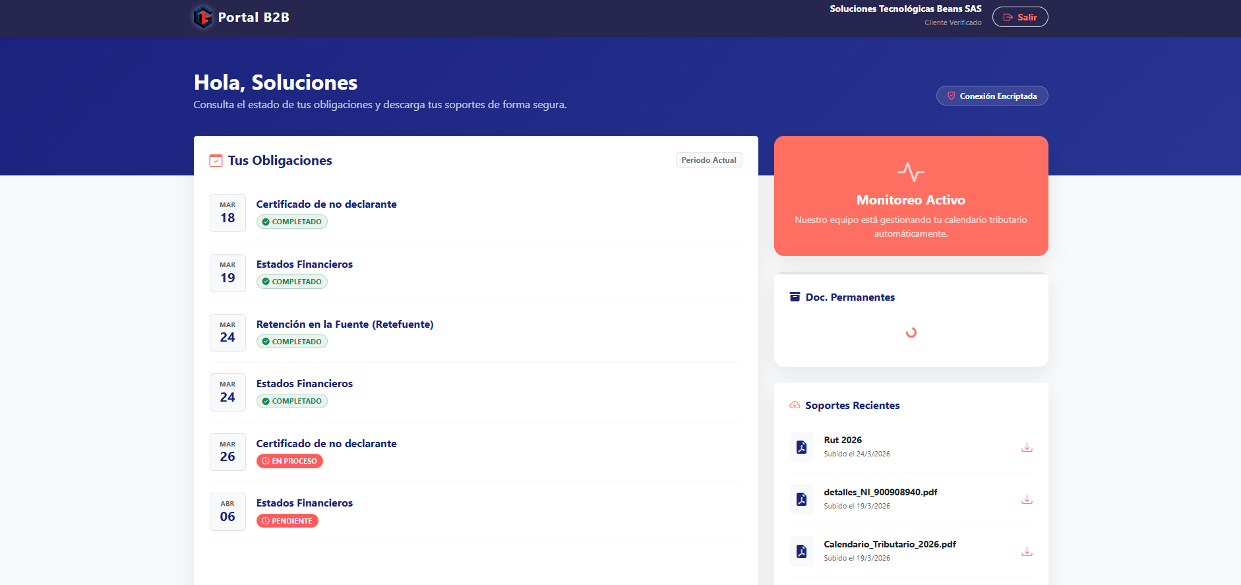The height and width of the screenshot is (585, 1241).
Task: Click the Monitoreo Activo pulse icon
Action: point(911,172)
